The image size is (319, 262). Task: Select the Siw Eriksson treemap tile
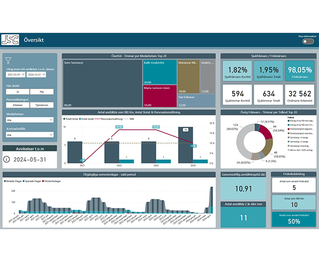(196, 100)
